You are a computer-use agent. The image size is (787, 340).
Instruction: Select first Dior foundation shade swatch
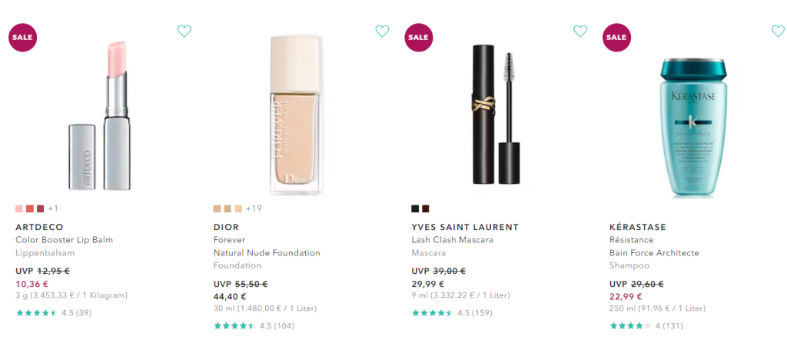click(x=218, y=208)
